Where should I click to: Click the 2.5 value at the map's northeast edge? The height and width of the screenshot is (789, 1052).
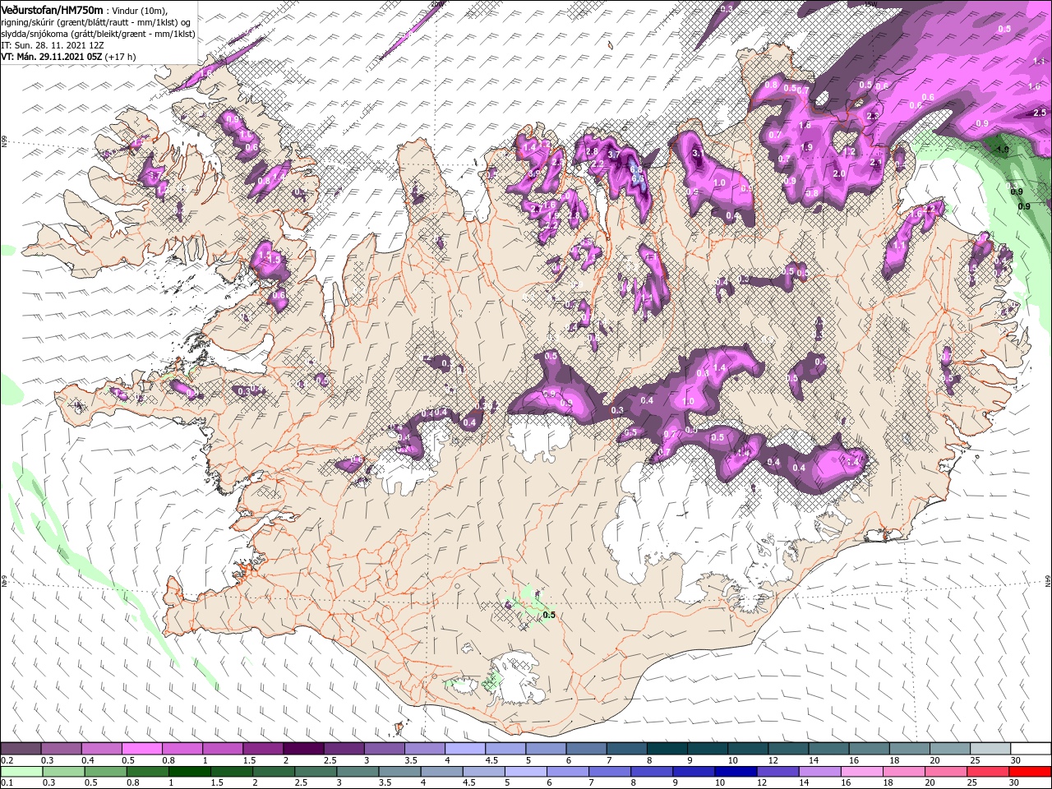(x=1039, y=113)
